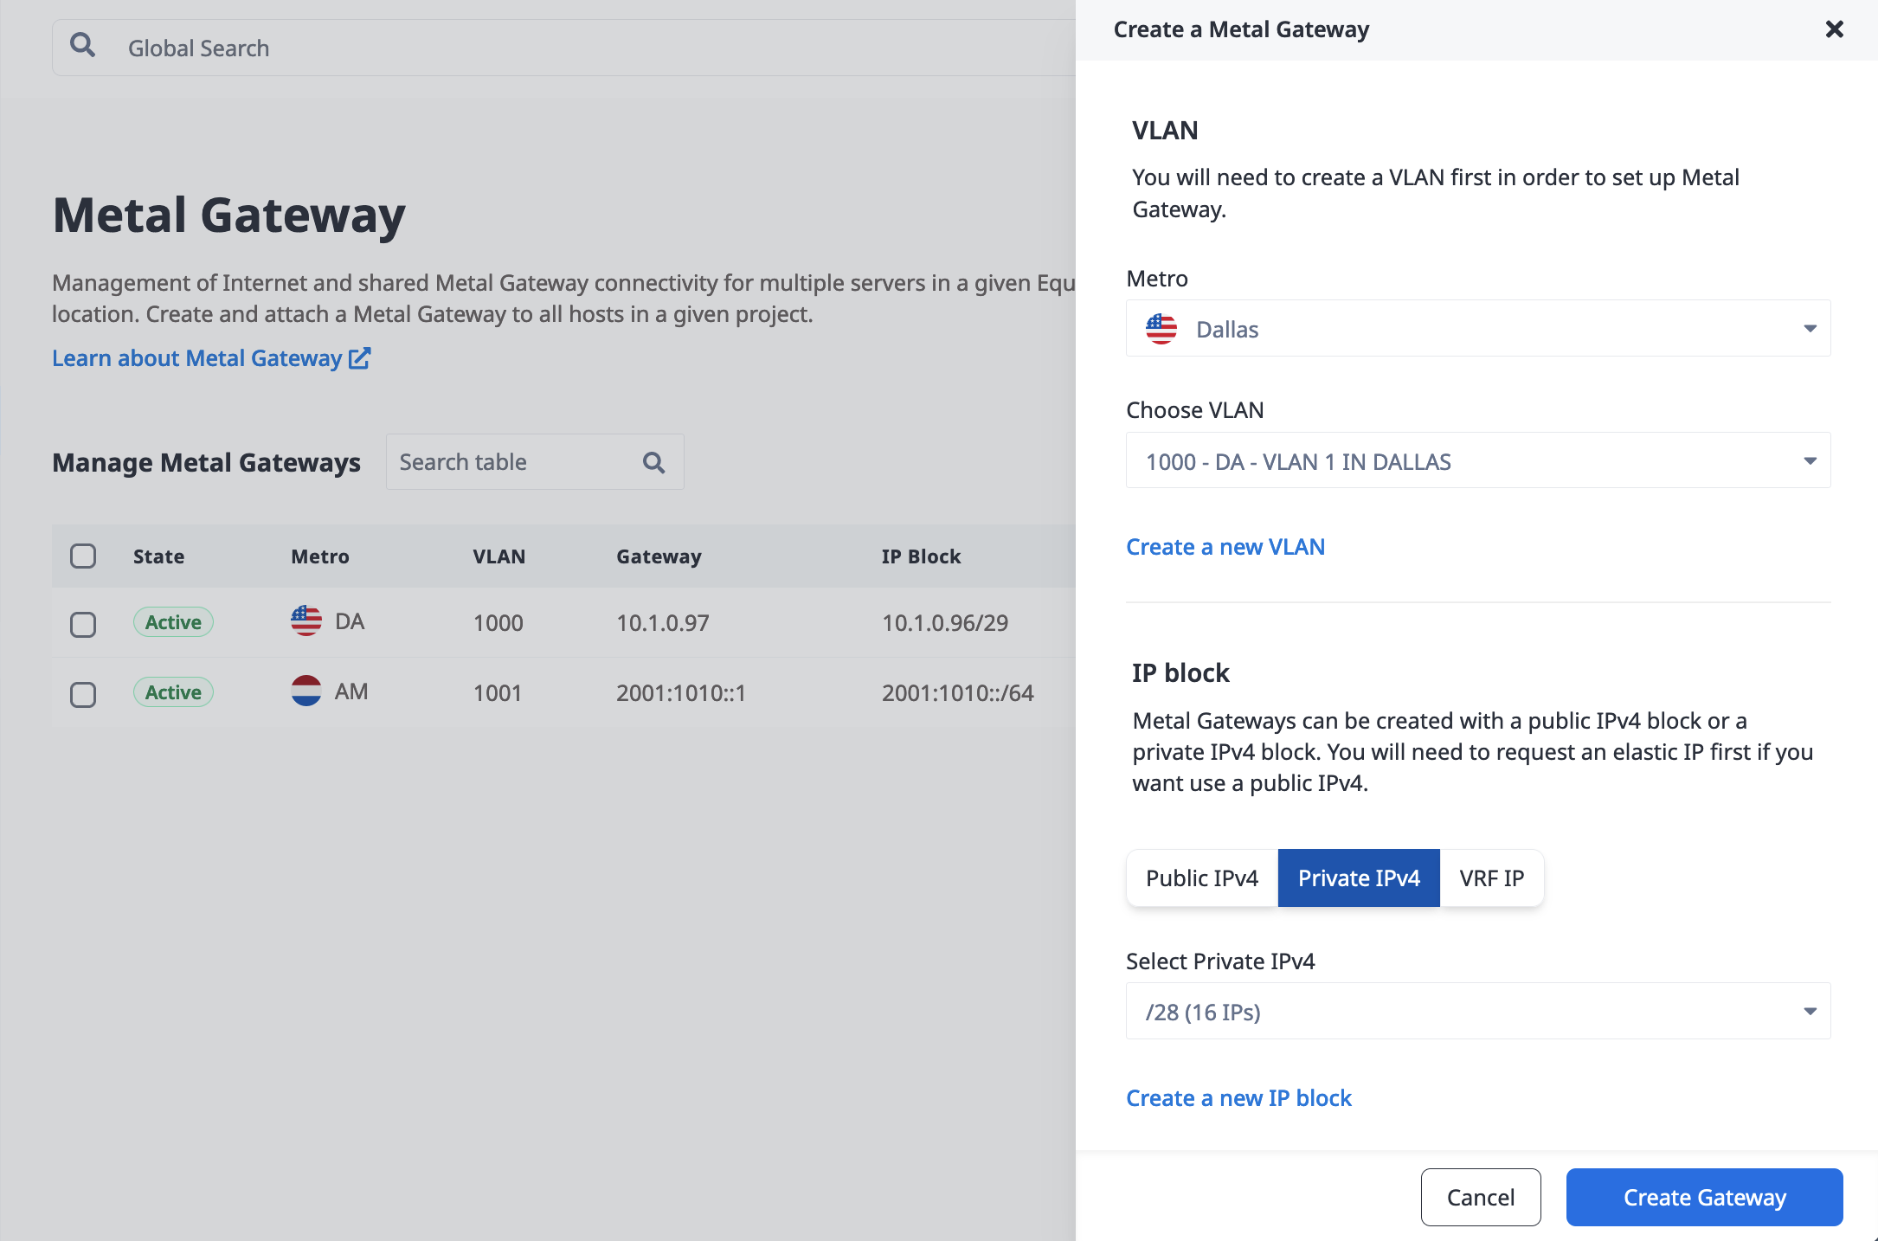This screenshot has width=1878, height=1241.
Task: Click the Active badge in the DA row
Action: [x=173, y=622]
